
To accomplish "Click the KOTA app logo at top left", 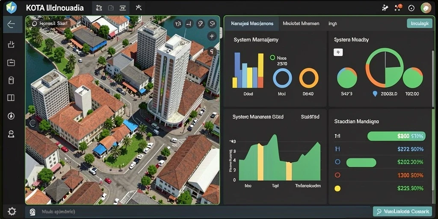I will point(12,8).
